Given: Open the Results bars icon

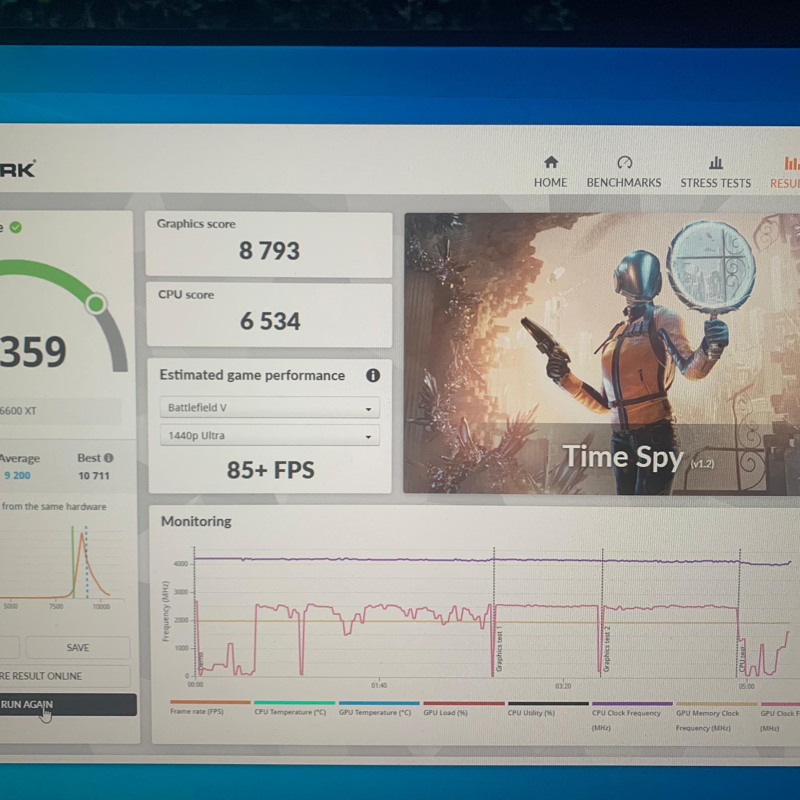Looking at the screenshot, I should tap(792, 163).
